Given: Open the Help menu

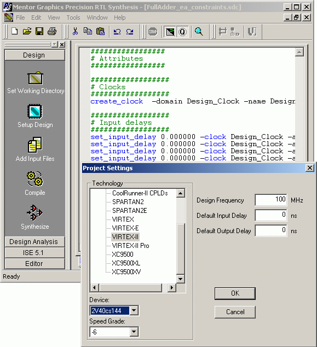Looking at the screenshot, I should coord(119,18).
